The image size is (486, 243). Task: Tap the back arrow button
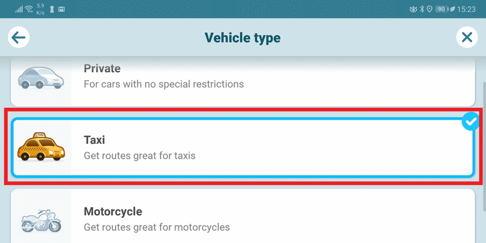click(19, 37)
